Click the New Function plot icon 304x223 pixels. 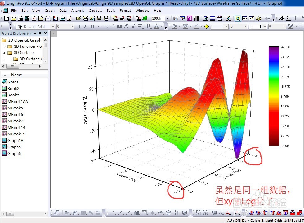pos(48,18)
